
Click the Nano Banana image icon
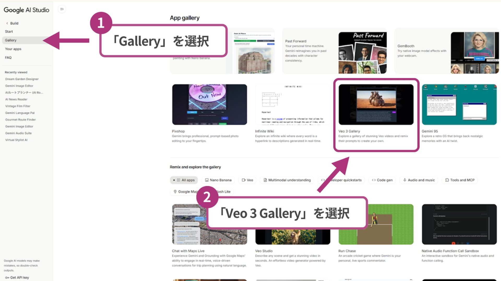coord(207,180)
